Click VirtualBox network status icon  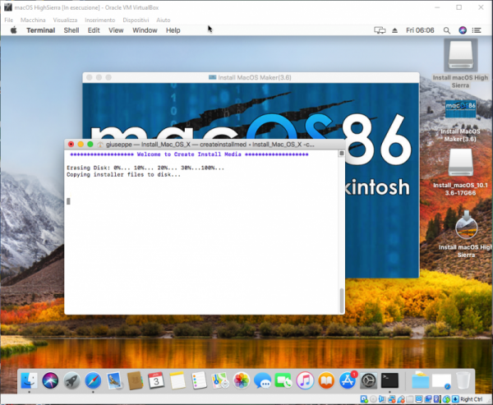[392, 399]
